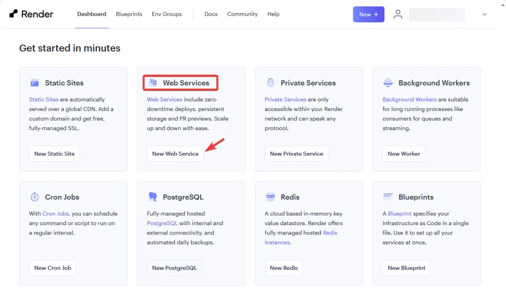The width and height of the screenshot is (506, 289).
Task: Switch to the Blueprints nav tab
Action: click(x=129, y=14)
